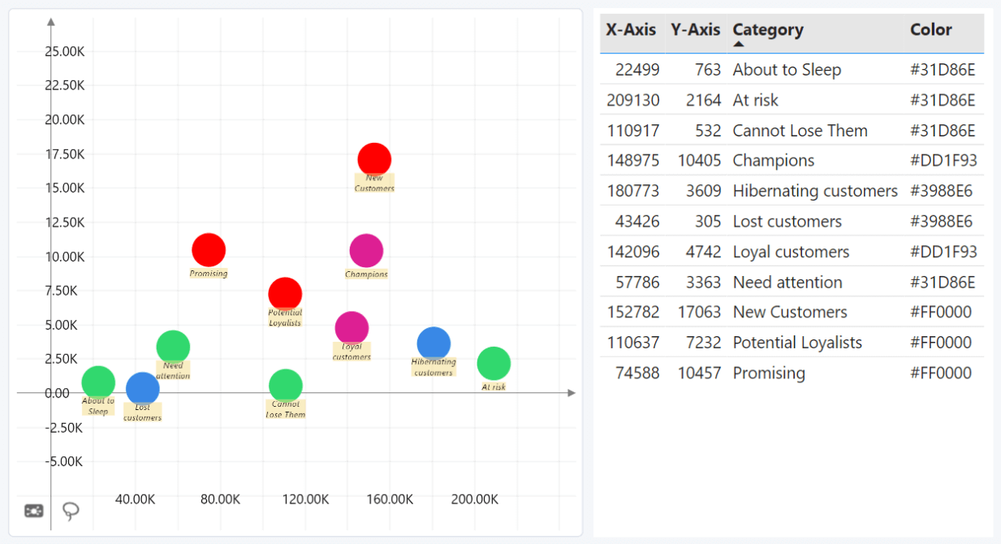Click the Color column header
The image size is (1001, 544).
pos(930,30)
